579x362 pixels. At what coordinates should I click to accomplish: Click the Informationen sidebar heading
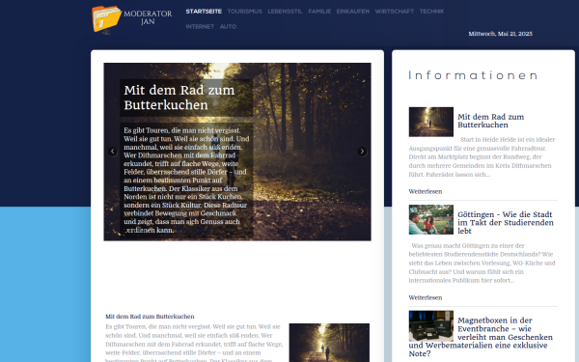[x=473, y=75]
